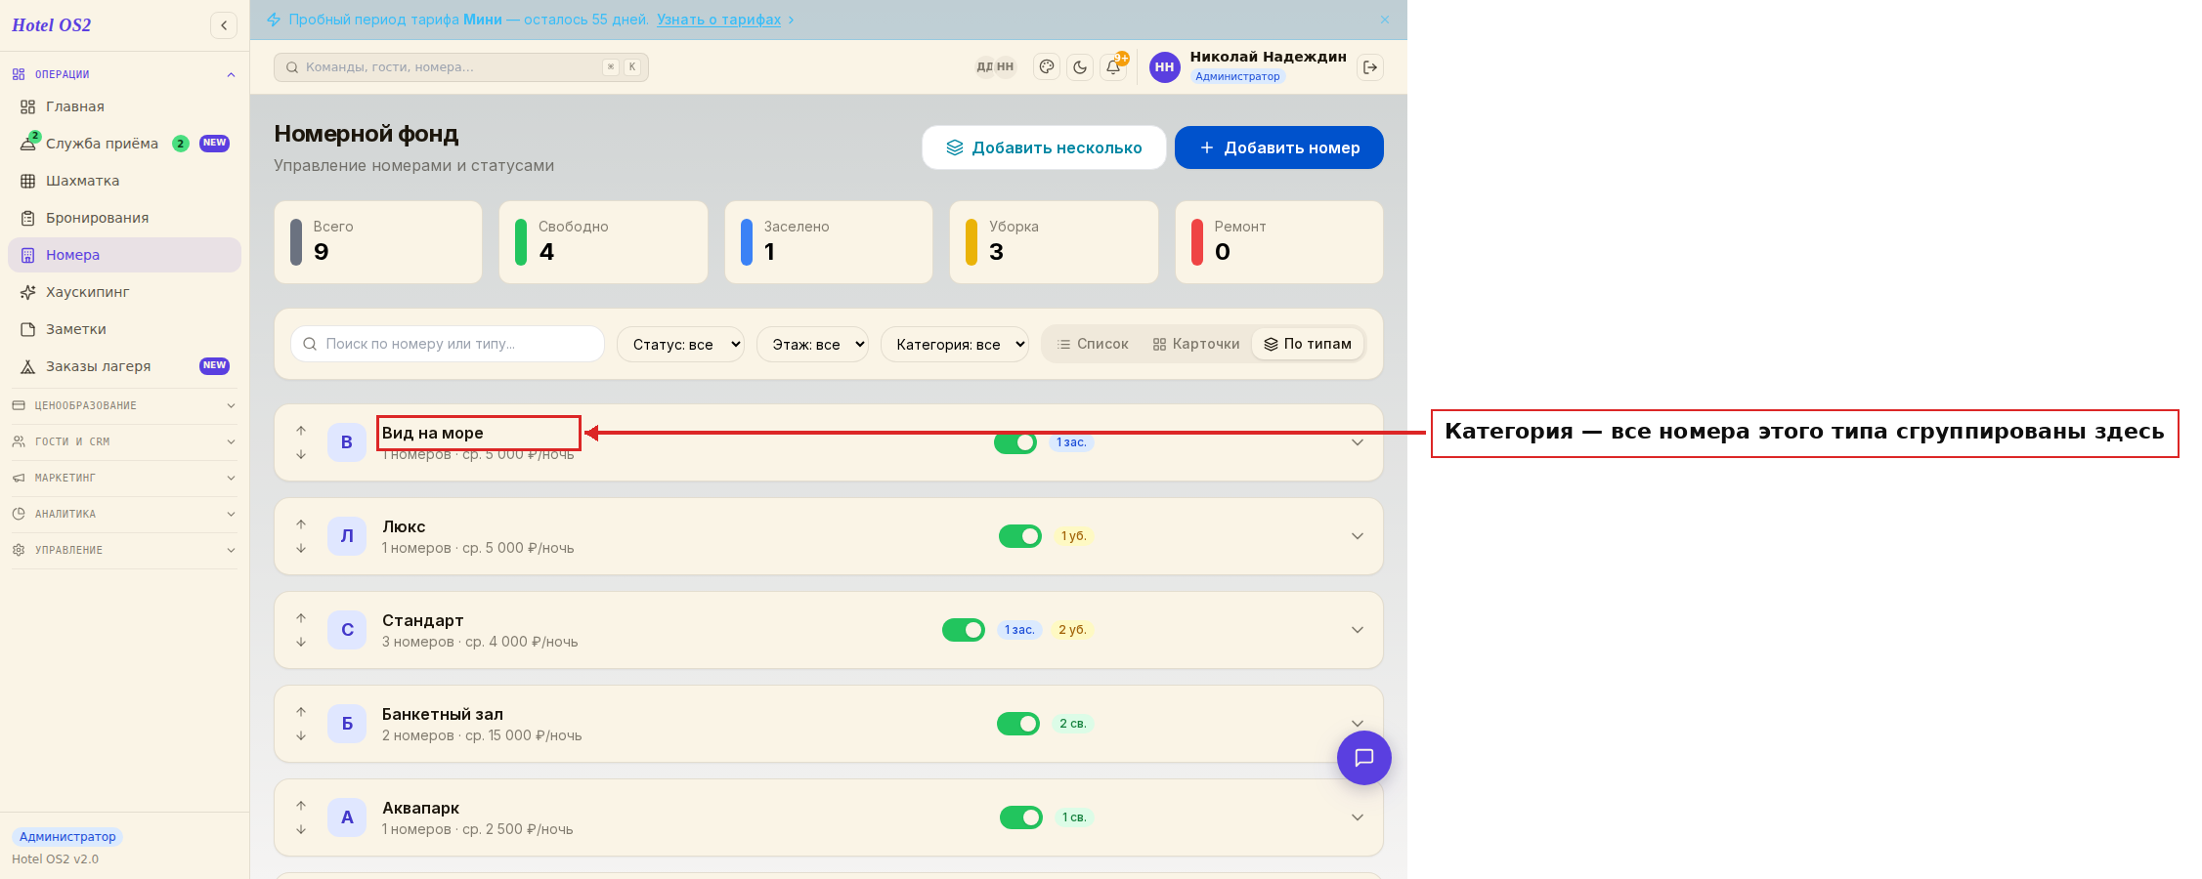Click the Б badge of Банкетный зал
This screenshot has width=2202, height=879.
pos(347,724)
